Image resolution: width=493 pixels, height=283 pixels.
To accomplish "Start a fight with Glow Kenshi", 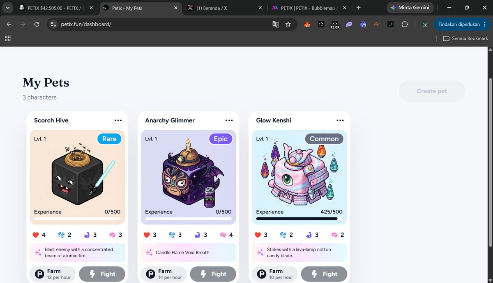I will tap(324, 274).
